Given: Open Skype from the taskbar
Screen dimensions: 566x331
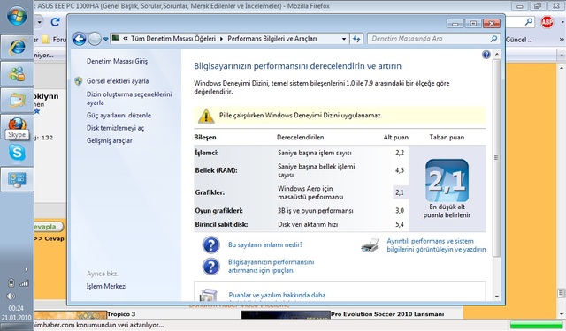Looking at the screenshot, I should click(x=17, y=153).
